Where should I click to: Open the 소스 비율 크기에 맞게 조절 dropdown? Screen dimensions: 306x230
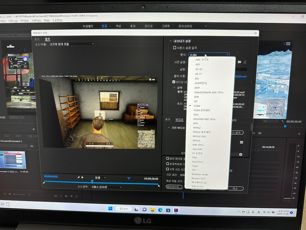[x=71, y=44]
